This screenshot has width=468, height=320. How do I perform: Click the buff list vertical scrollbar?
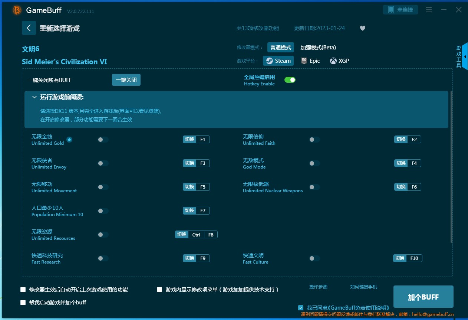(451, 167)
